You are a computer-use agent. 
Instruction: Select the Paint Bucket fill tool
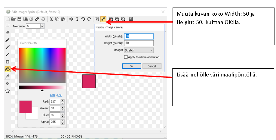(x=8, y=69)
